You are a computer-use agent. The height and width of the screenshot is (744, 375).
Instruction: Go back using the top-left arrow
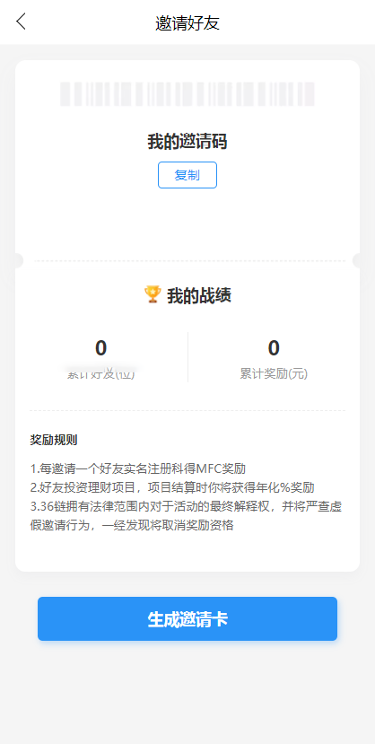21,22
